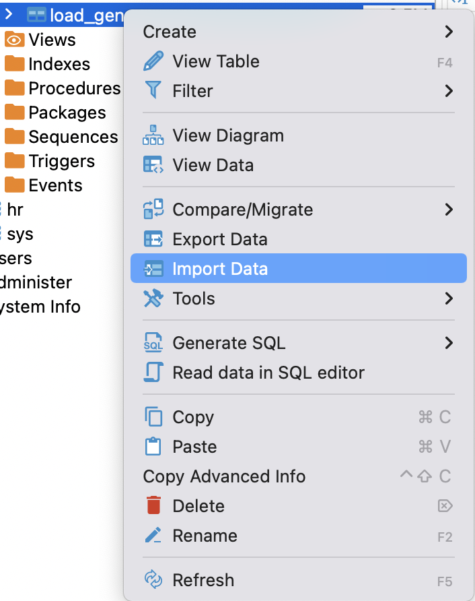Select the Sequences folder item
This screenshot has height=601, width=475.
coord(73,137)
